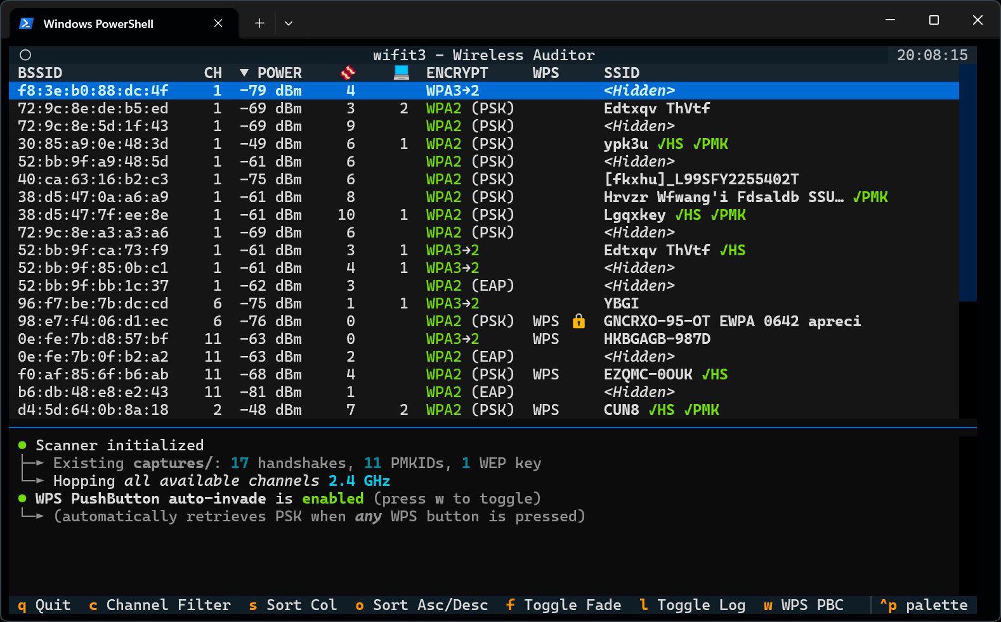The image size is (1001, 622).
Task: Click the PowerShell icon in the tab
Action: [26, 23]
